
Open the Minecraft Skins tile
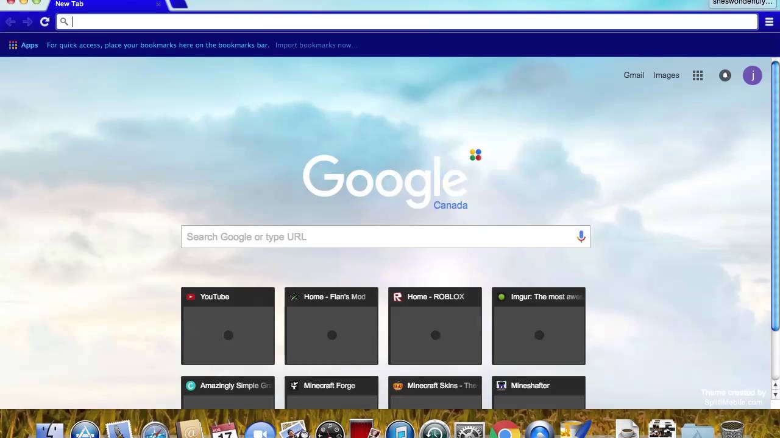coord(435,392)
